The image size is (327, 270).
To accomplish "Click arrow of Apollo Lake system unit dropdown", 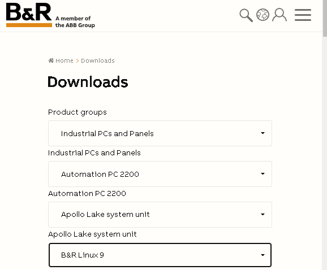I will 263,215.
